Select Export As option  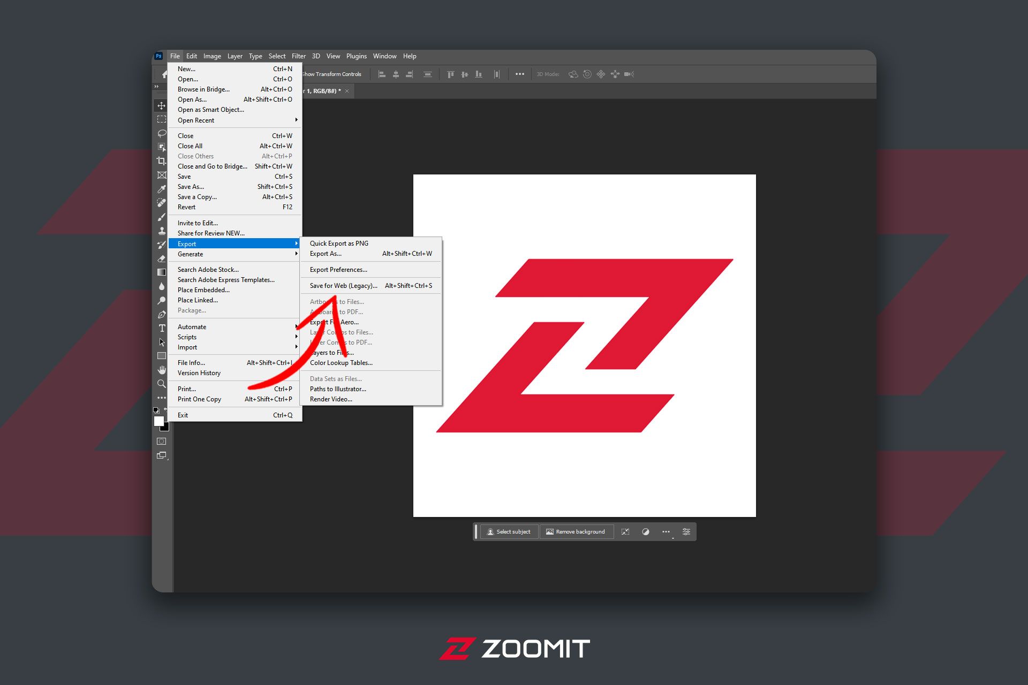pyautogui.click(x=324, y=253)
